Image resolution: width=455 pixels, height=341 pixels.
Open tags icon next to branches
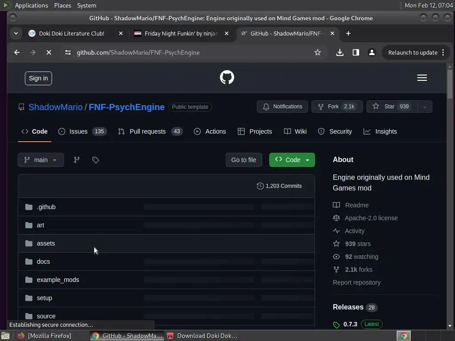coord(96,160)
